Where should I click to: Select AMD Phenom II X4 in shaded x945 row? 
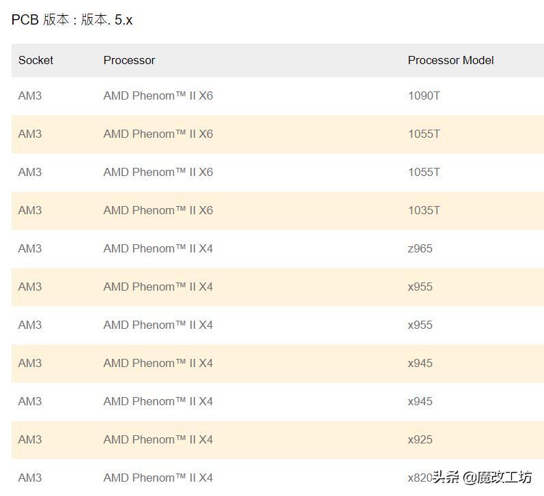(158, 363)
